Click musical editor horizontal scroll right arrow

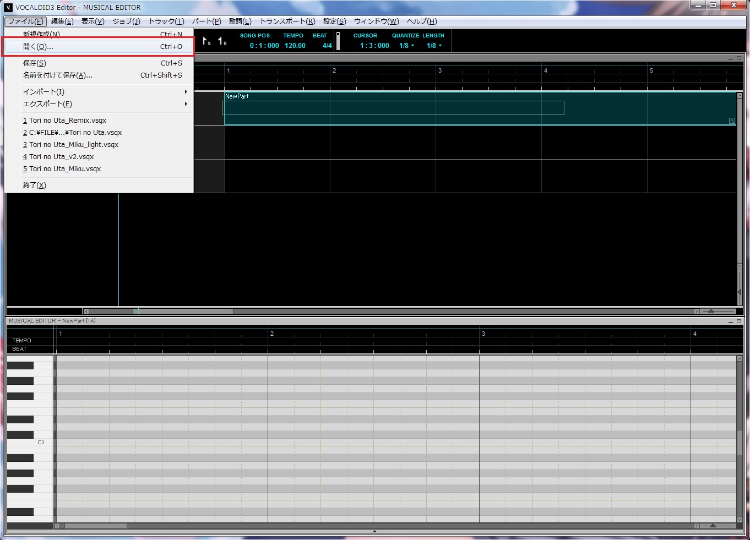(x=697, y=526)
